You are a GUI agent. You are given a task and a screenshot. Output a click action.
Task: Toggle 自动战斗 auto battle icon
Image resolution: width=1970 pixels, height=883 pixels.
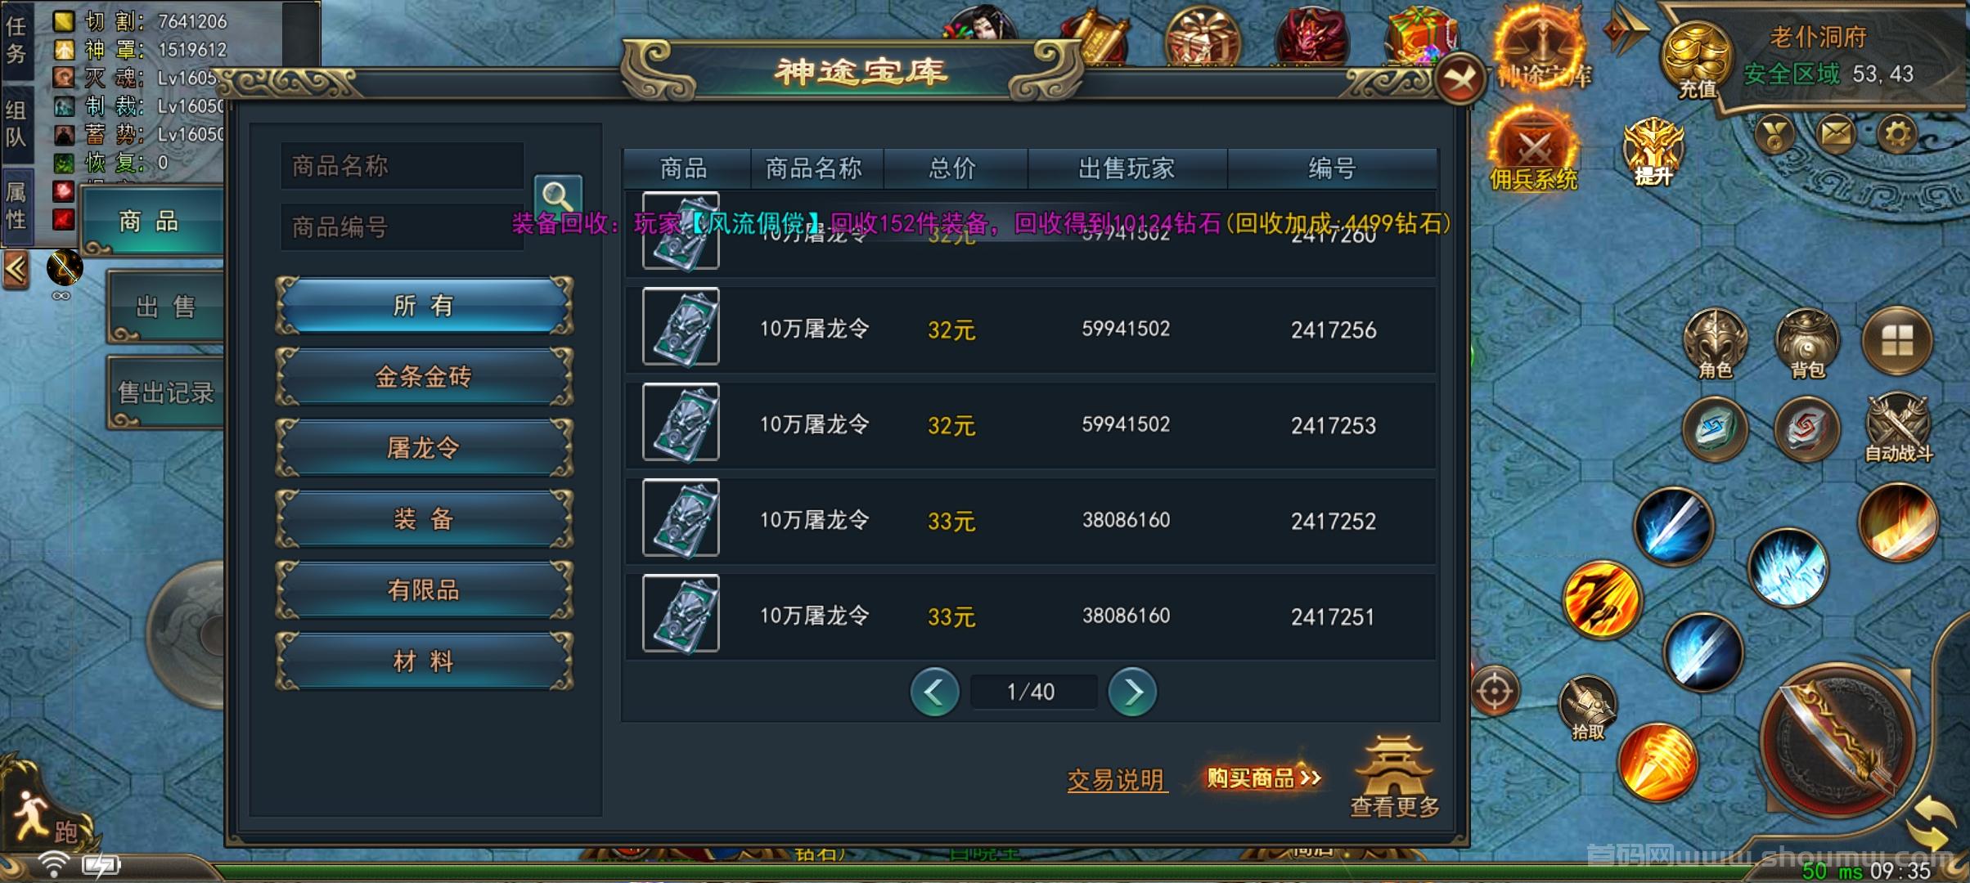[x=1898, y=428]
